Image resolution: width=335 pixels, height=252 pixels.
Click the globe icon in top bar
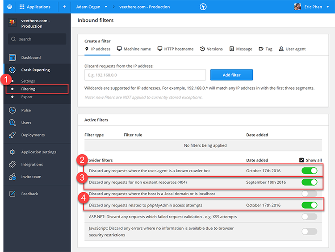[x=9, y=7]
